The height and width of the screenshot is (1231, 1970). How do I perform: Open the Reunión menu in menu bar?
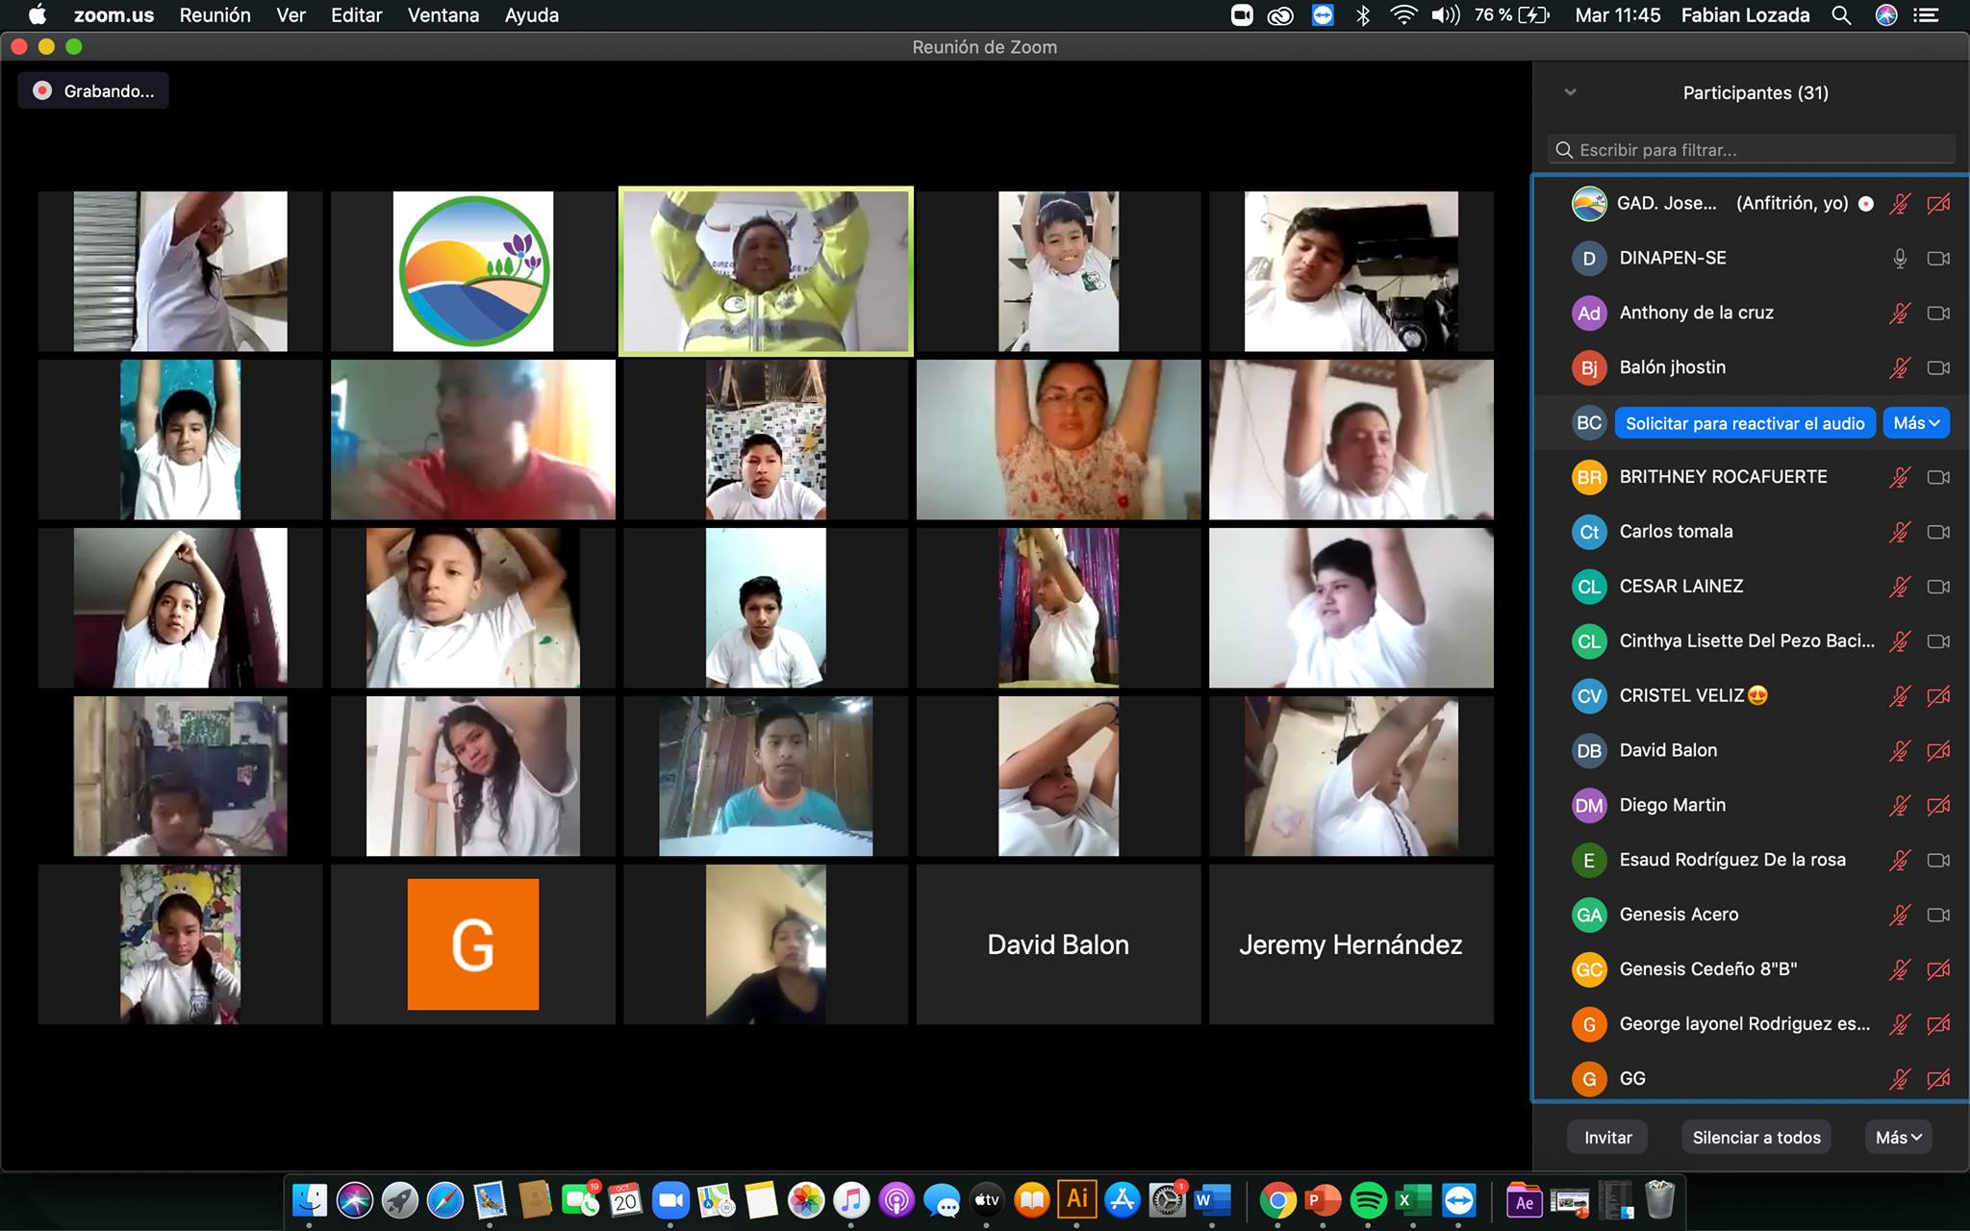[215, 15]
